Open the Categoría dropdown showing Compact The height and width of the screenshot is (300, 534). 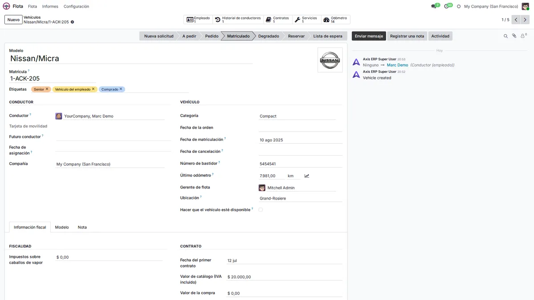(297, 116)
